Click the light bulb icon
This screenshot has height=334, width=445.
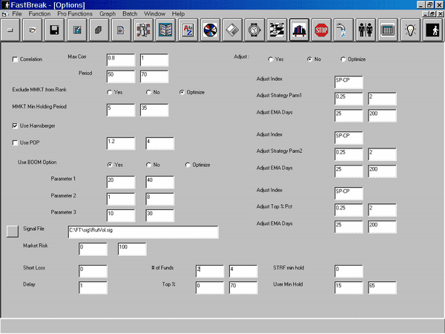409,30
